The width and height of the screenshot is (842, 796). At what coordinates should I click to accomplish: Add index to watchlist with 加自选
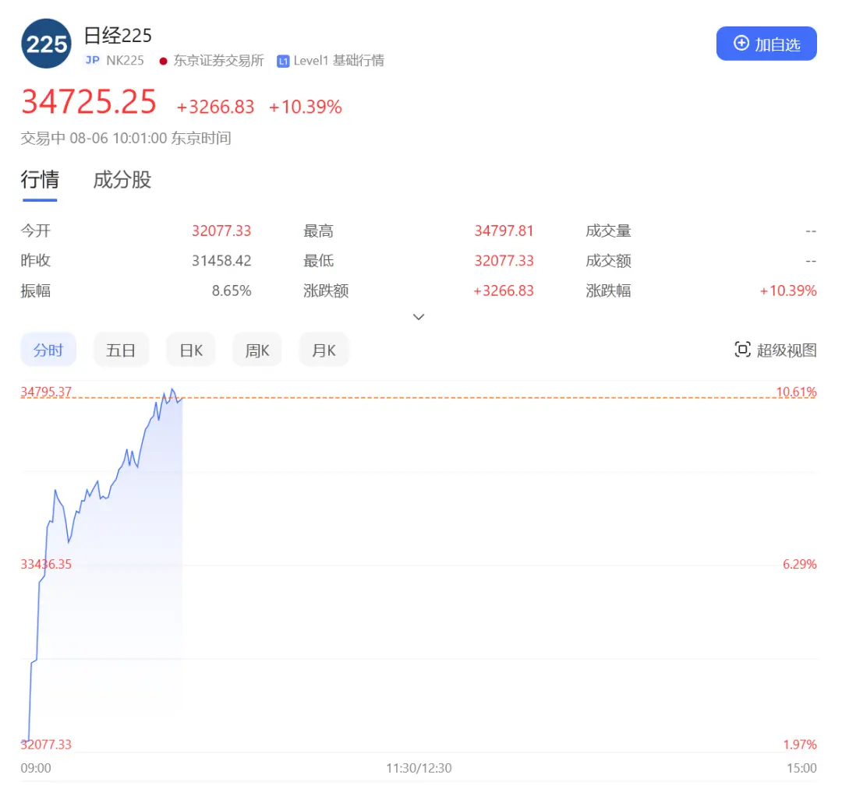(x=766, y=44)
